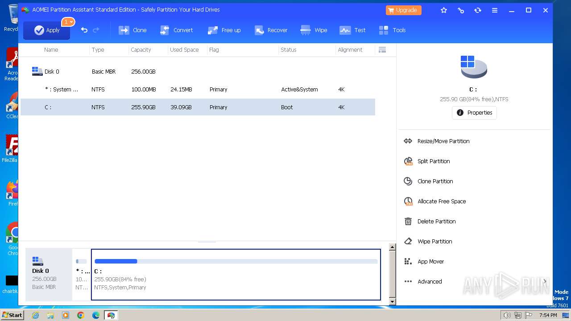
Task: Click the C: usage bar in disk map
Action: (x=236, y=261)
